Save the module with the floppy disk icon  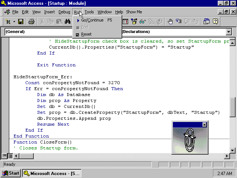pyautogui.click(x=21, y=22)
